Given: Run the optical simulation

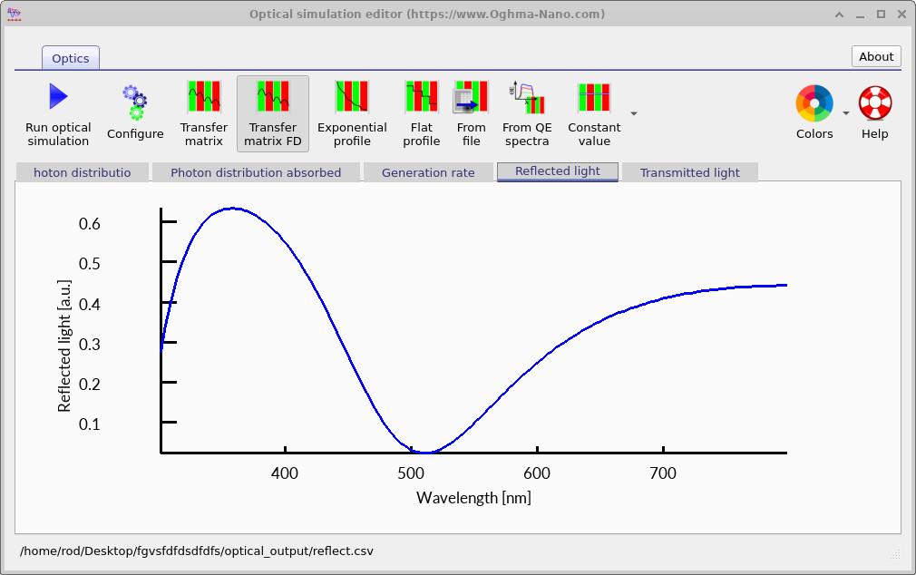Looking at the screenshot, I should (58, 113).
